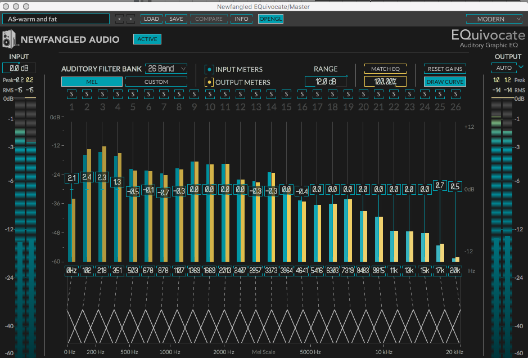
Task: Solo band 6 with S button
Action: coord(148,95)
